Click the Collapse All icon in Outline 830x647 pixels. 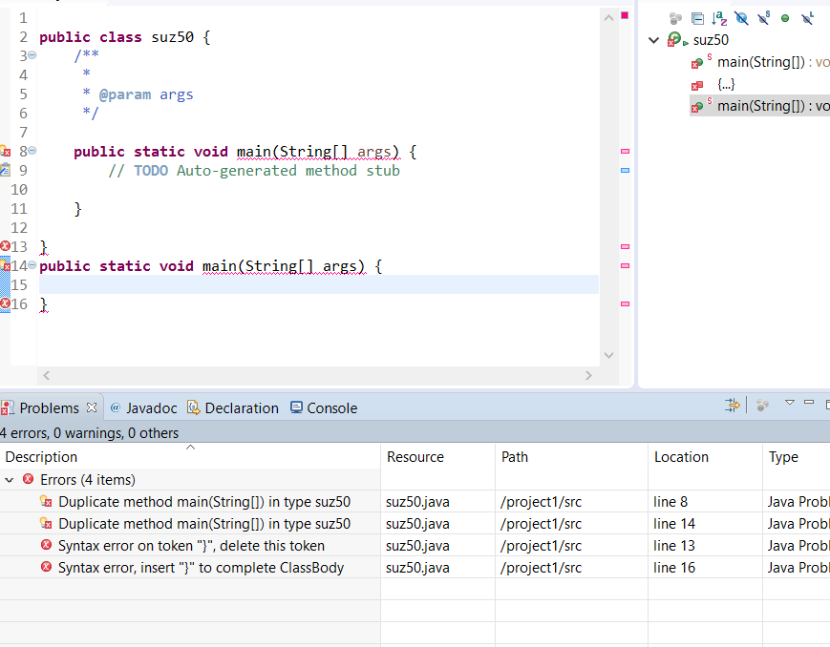697,18
